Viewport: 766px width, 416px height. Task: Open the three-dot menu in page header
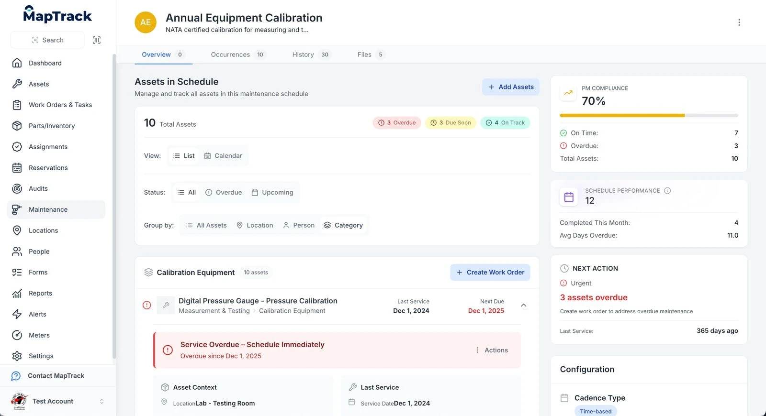[739, 22]
